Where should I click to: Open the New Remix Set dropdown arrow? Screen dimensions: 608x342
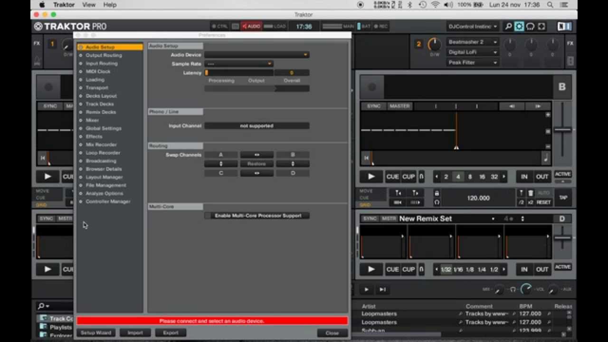(x=493, y=219)
